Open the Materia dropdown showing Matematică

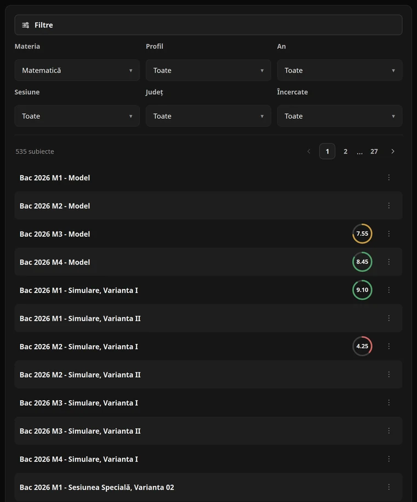pyautogui.click(x=77, y=70)
